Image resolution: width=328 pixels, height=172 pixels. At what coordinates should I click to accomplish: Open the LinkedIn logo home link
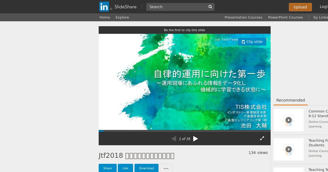pyautogui.click(x=104, y=7)
